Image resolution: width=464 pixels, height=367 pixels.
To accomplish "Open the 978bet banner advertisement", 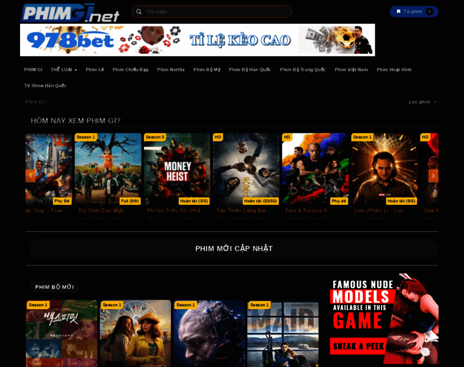I will click(197, 40).
